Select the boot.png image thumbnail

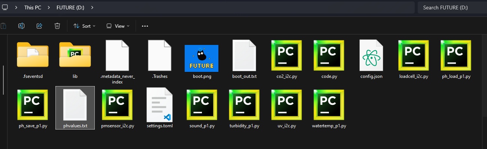click(x=202, y=58)
